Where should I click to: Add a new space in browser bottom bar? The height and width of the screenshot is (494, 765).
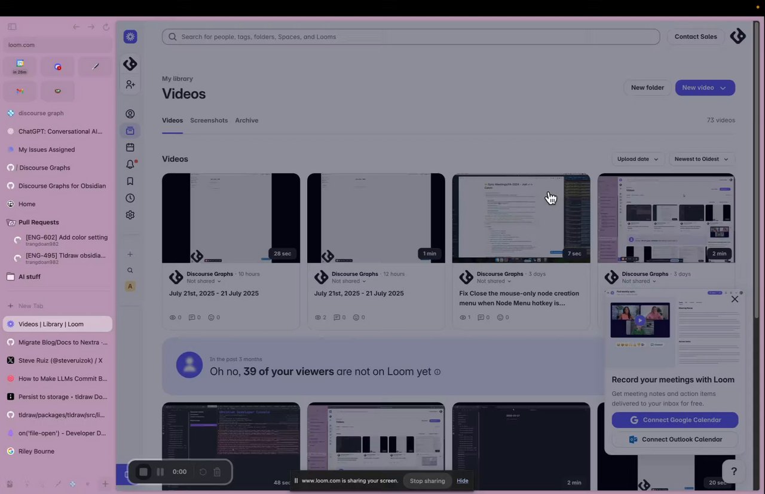pyautogui.click(x=105, y=484)
